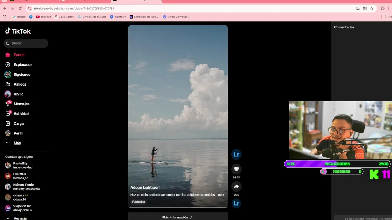Open Eliminador de fond... bookmark
The image size is (392, 220).
[144, 17]
